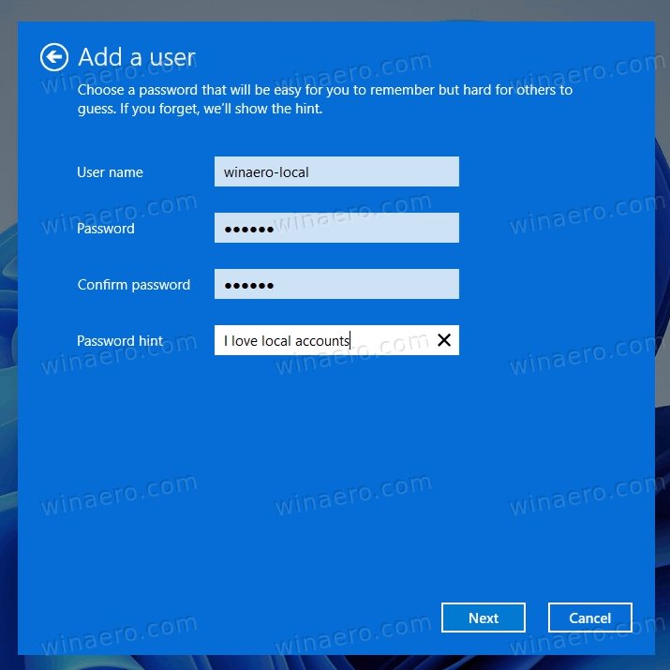Focus the Confirm password field
The height and width of the screenshot is (670, 670).
coord(336,284)
